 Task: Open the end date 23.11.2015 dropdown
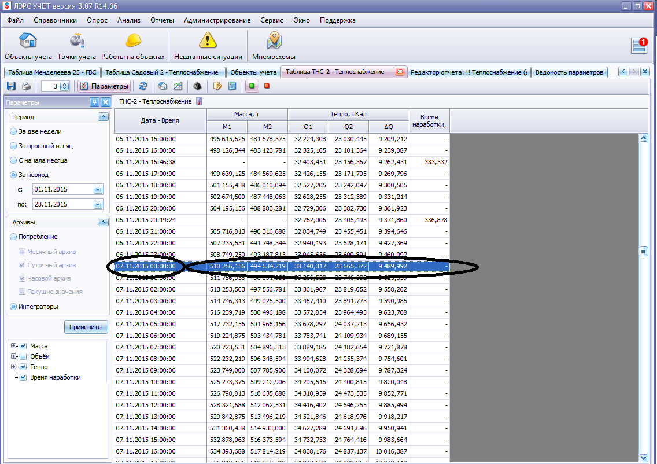[98, 205]
